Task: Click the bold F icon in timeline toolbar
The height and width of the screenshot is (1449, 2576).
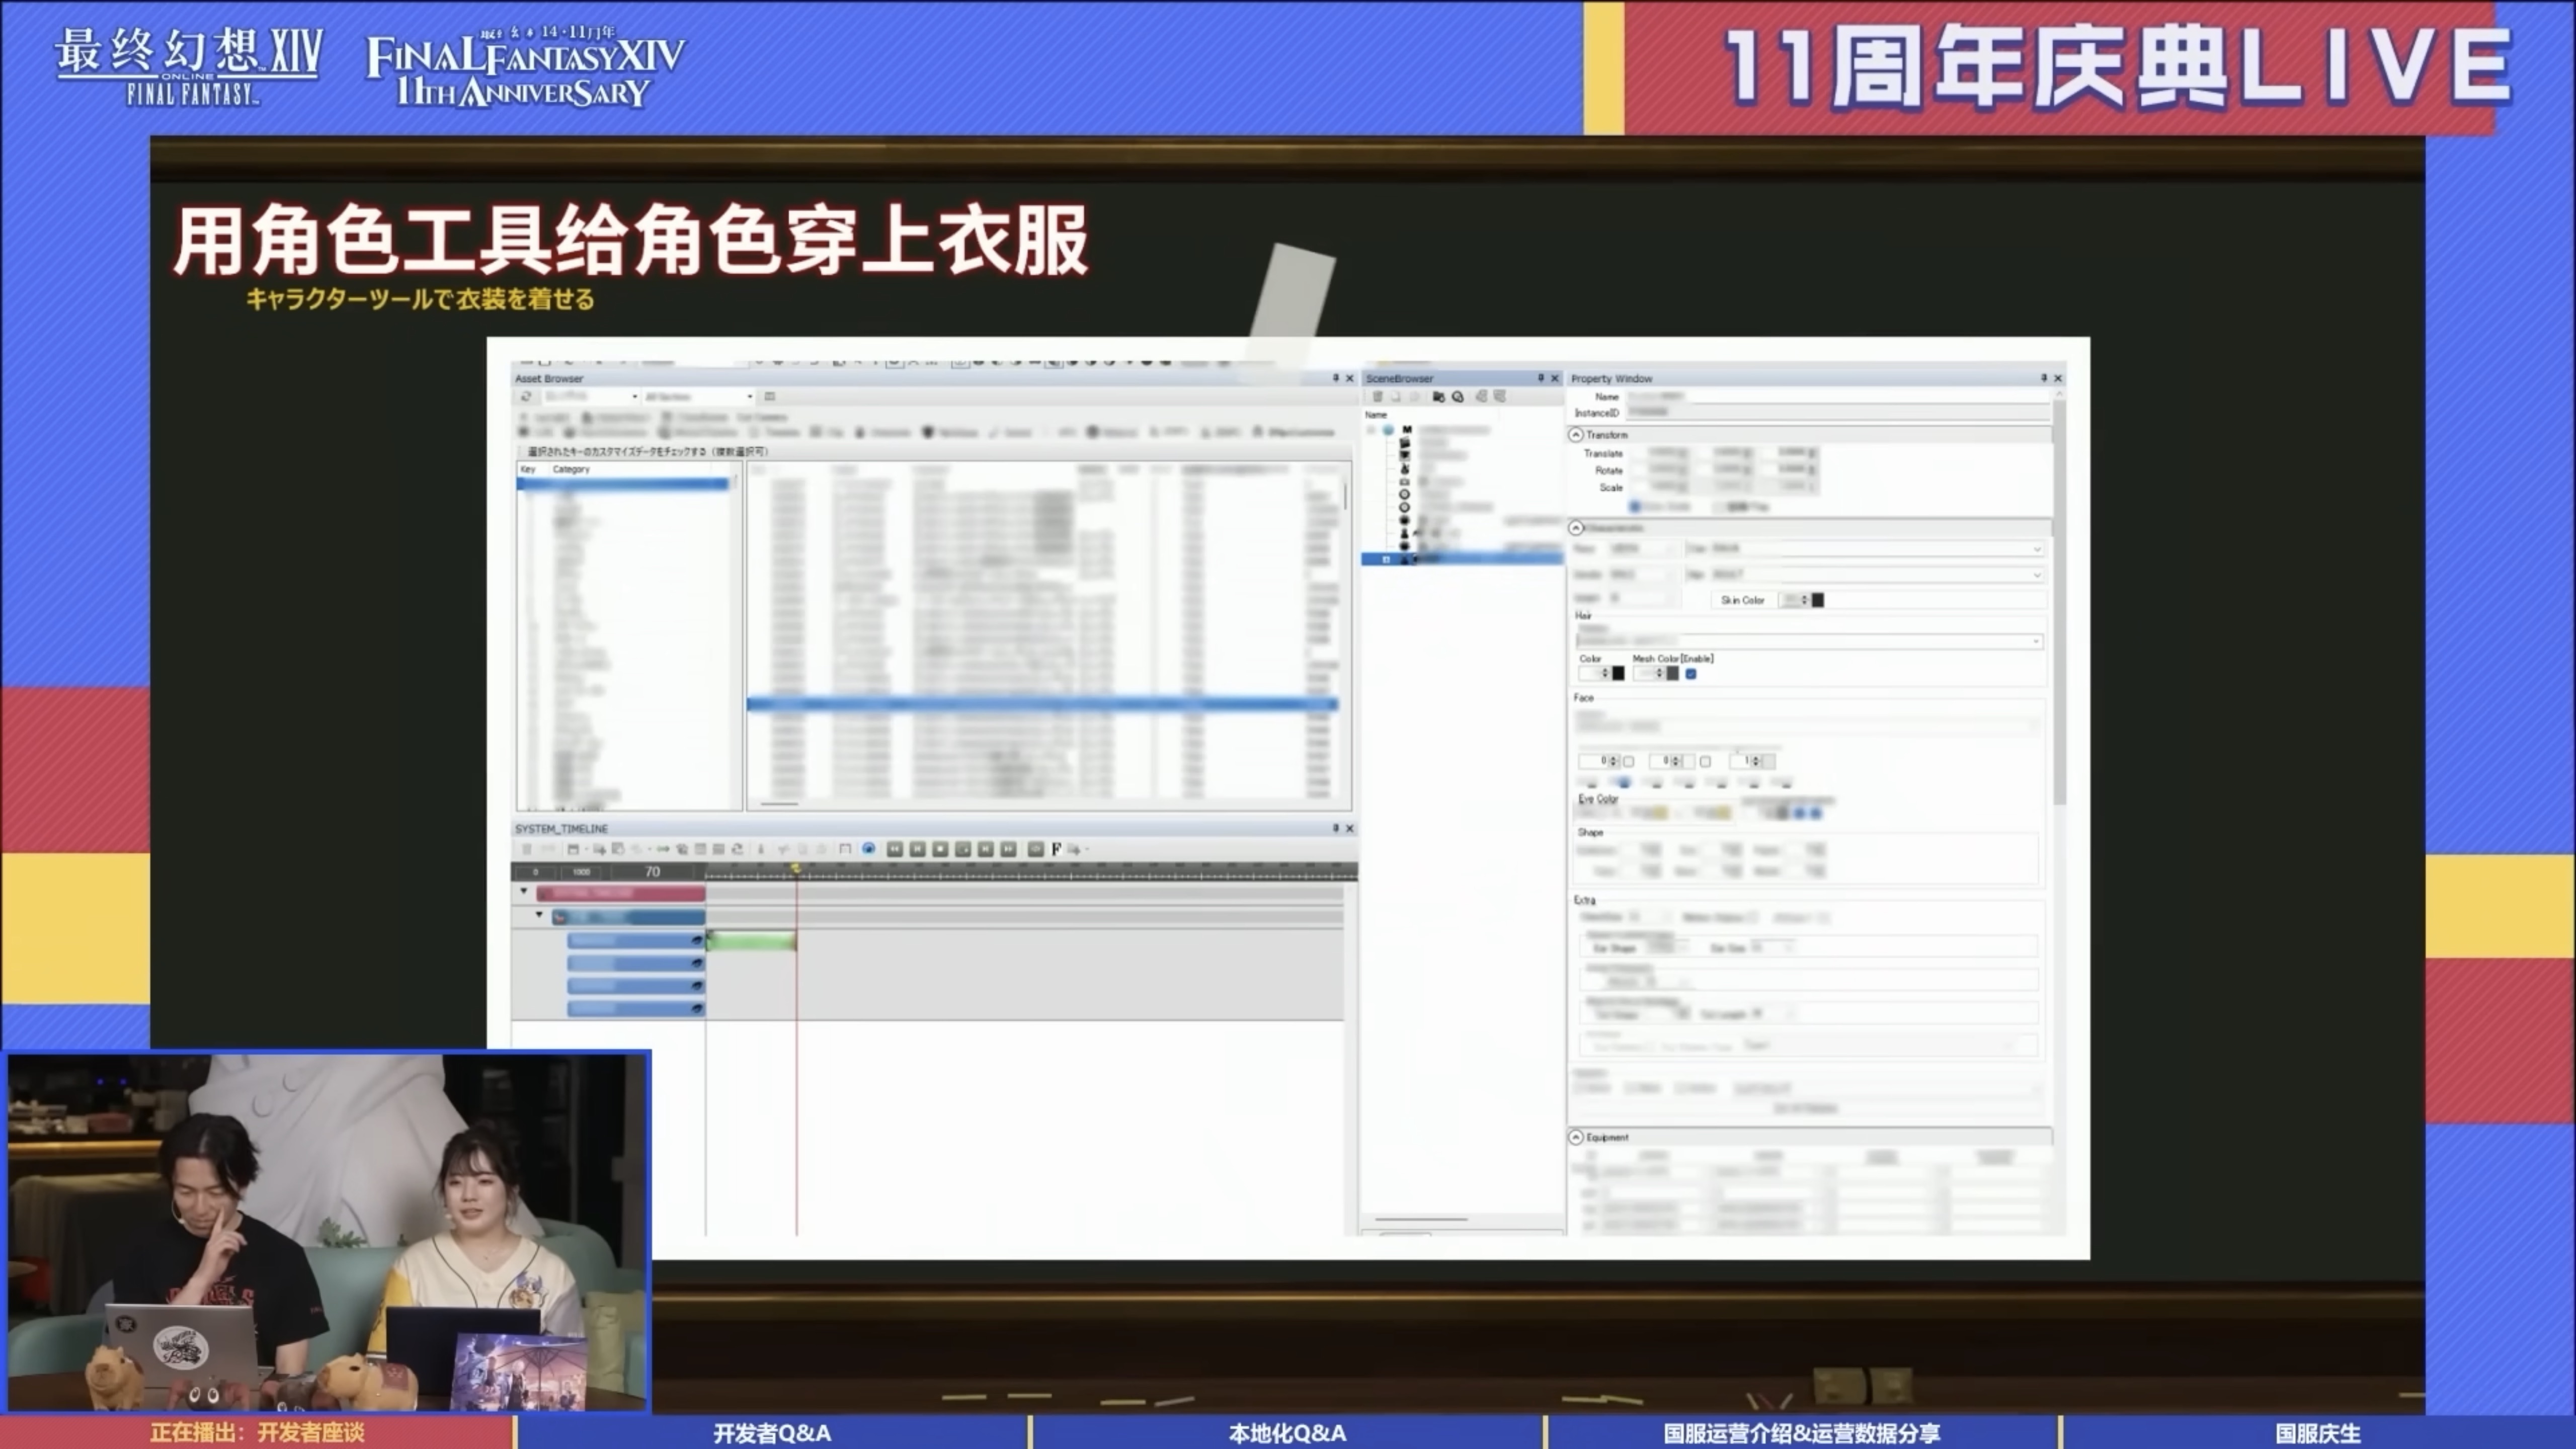Action: [x=1056, y=849]
